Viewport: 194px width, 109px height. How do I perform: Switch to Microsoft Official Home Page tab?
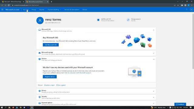(12, 2)
